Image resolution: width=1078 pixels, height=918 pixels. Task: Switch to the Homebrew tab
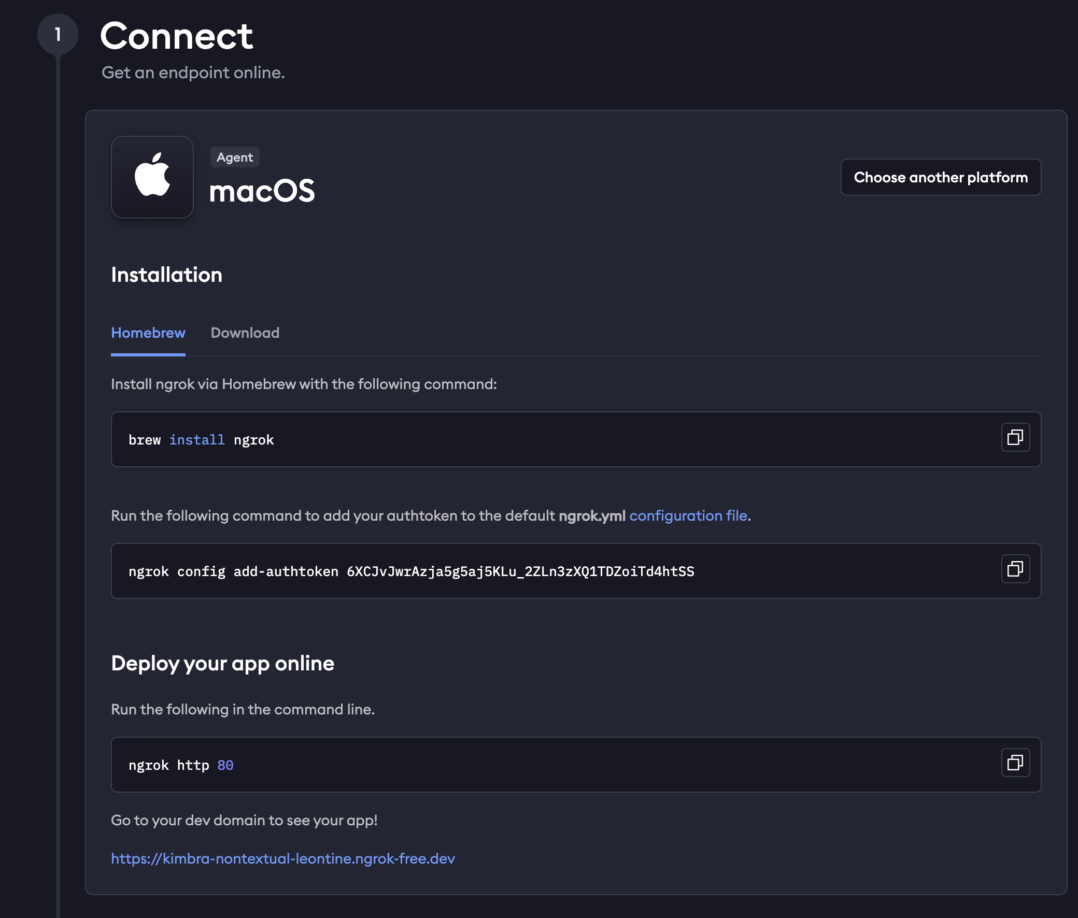[x=148, y=333]
